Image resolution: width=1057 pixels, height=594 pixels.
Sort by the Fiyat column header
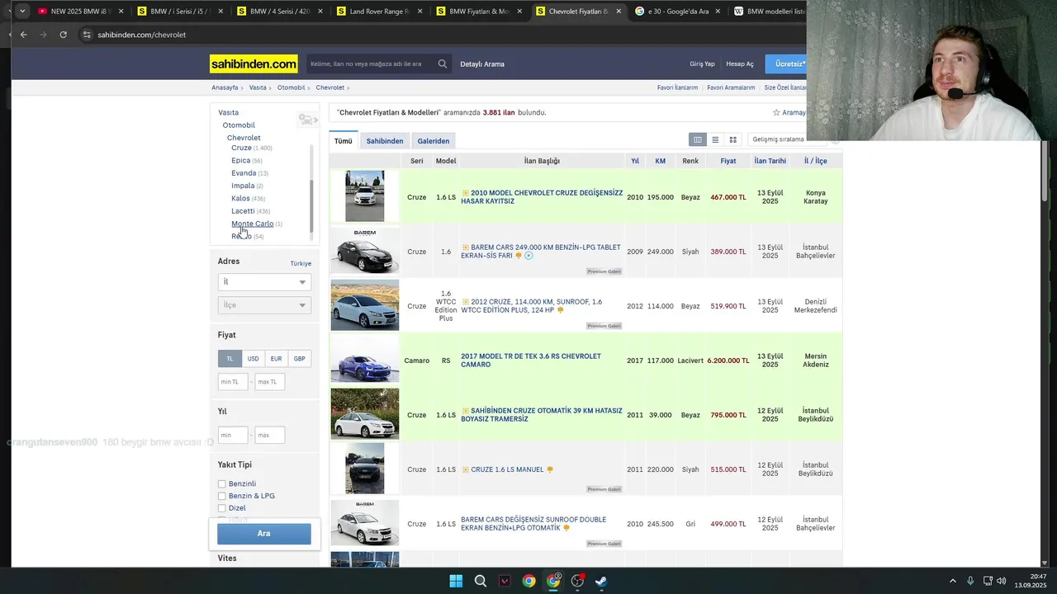[x=728, y=161]
